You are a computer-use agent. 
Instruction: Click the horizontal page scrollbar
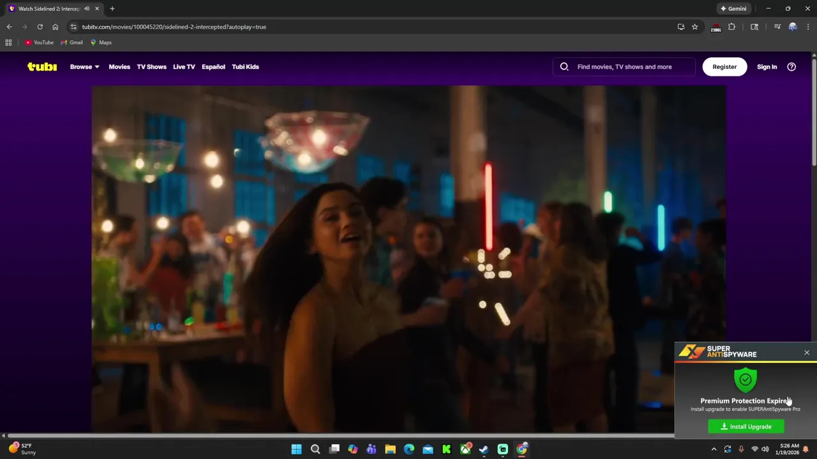coord(340,435)
